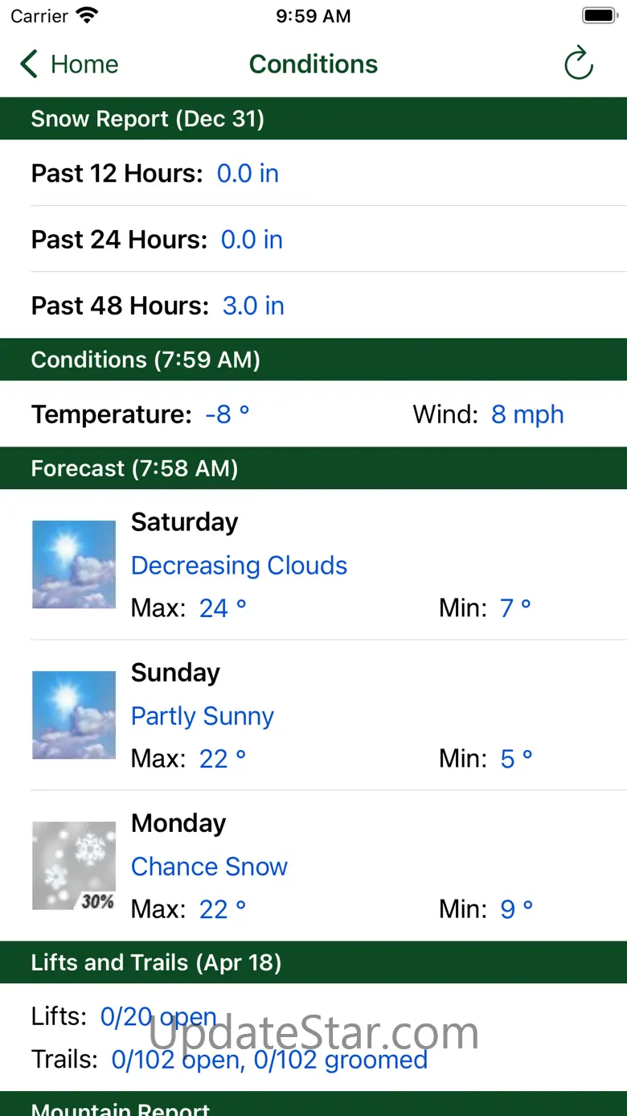Select the Past 24 Hours snowfall row
This screenshot has width=627, height=1116.
click(313, 239)
